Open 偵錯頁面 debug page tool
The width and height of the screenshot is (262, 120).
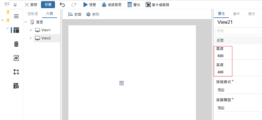[x=112, y=5]
